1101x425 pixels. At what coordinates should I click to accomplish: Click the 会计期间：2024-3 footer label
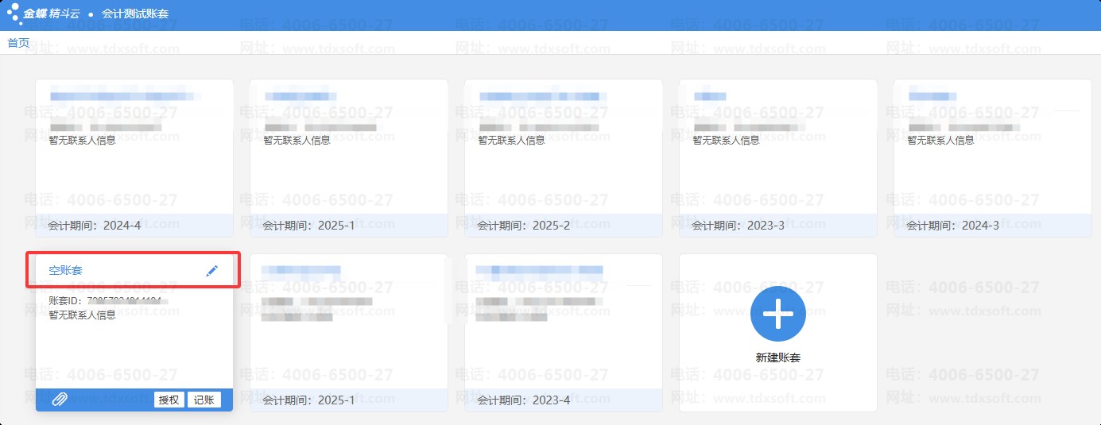click(x=953, y=226)
